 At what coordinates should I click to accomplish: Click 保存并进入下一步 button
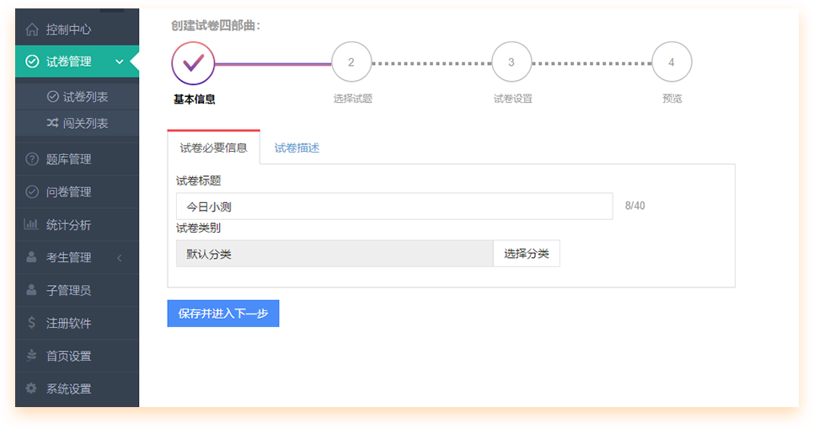click(x=223, y=314)
